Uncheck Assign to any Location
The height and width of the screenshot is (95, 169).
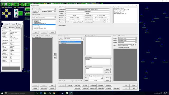click(x=81, y=81)
